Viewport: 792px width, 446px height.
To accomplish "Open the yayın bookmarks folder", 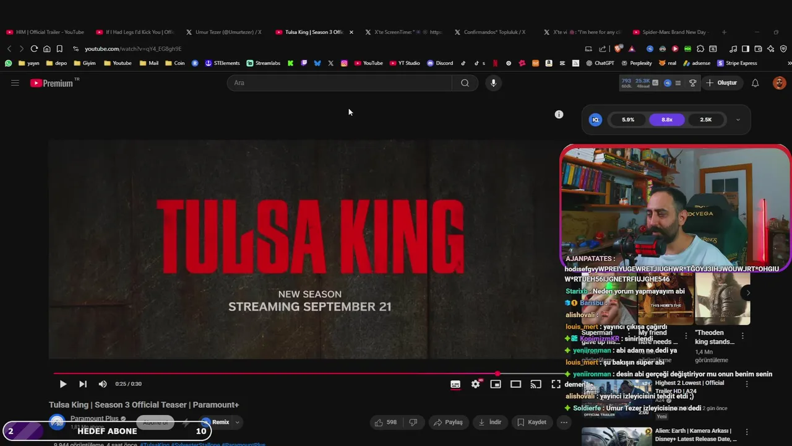I will point(29,63).
